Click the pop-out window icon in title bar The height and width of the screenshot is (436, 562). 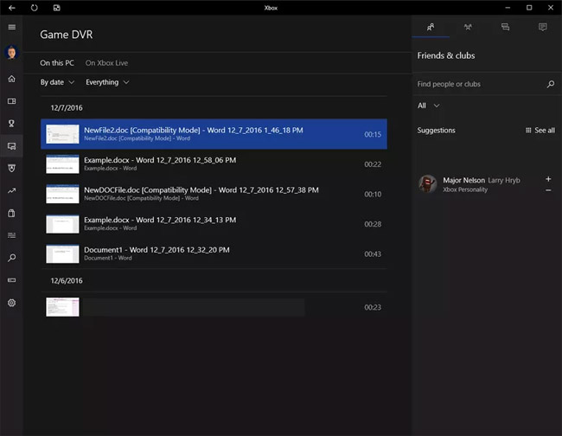point(56,8)
